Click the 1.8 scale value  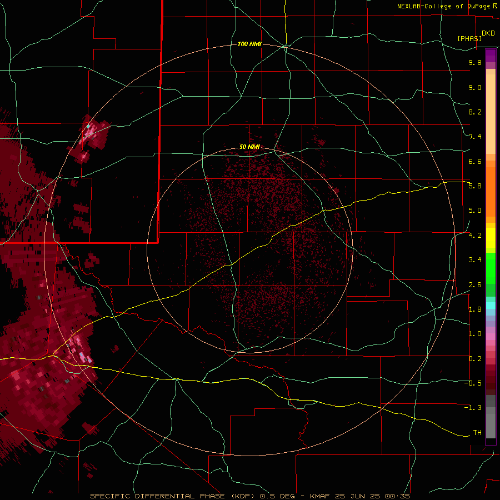pos(475,309)
